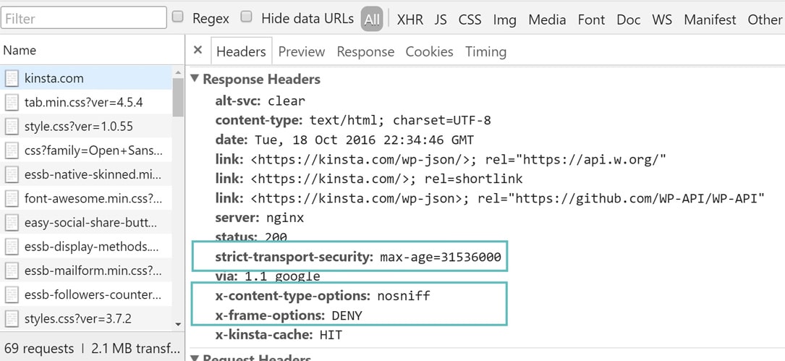This screenshot has width=785, height=361.
Task: Switch to the Preview tab
Action: click(301, 51)
